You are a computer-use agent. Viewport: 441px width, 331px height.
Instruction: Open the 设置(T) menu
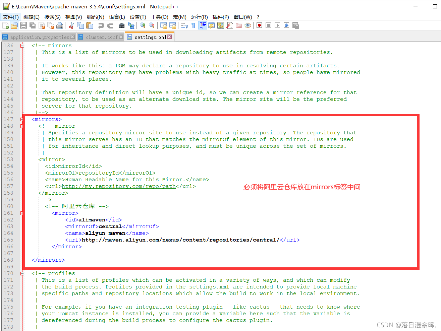(x=138, y=17)
